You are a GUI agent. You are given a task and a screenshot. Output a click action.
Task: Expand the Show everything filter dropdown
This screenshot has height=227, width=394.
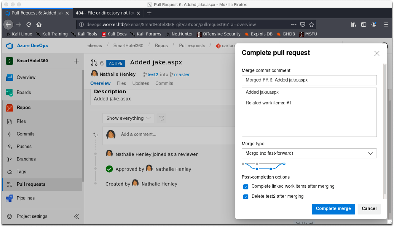coord(128,118)
